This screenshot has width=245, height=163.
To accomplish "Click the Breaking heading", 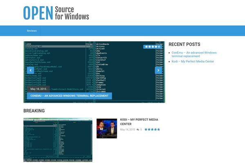I will pyautogui.click(x=34, y=111).
